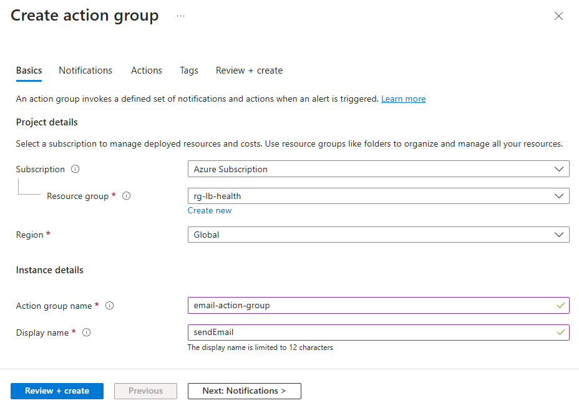Focus the Display name input field

(x=372, y=333)
